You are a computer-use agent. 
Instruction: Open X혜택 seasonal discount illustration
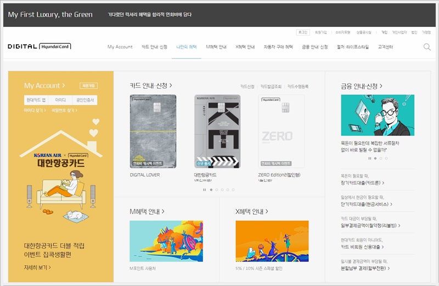[x=272, y=241]
